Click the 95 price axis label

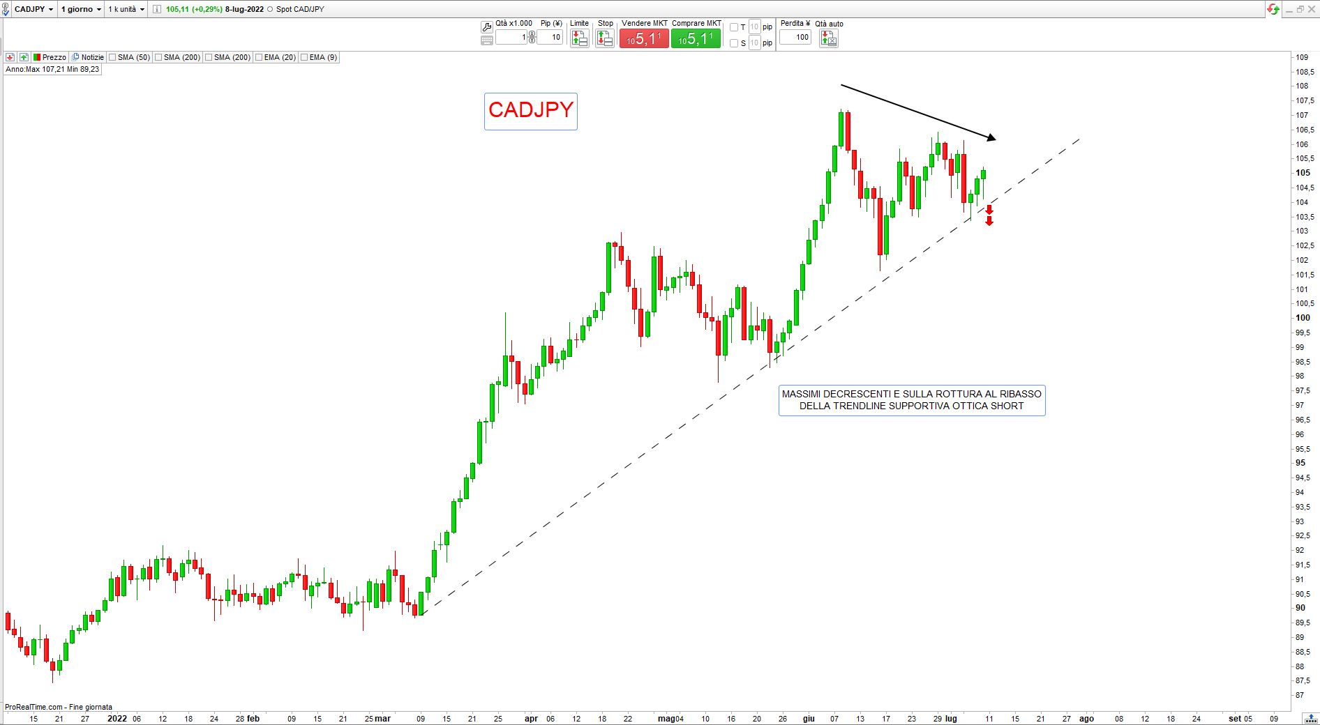[1300, 463]
